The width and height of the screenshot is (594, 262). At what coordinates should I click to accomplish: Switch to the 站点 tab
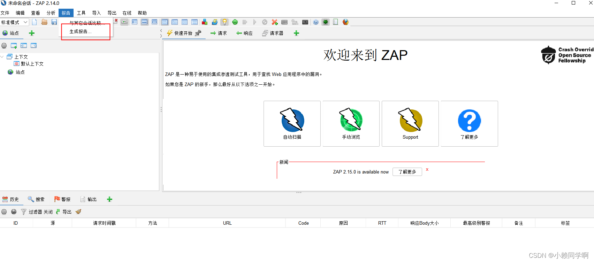11,33
